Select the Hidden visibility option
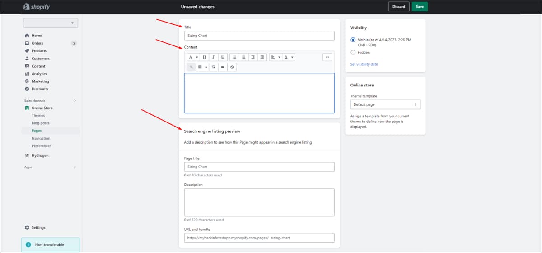The image size is (542, 253). (x=353, y=52)
